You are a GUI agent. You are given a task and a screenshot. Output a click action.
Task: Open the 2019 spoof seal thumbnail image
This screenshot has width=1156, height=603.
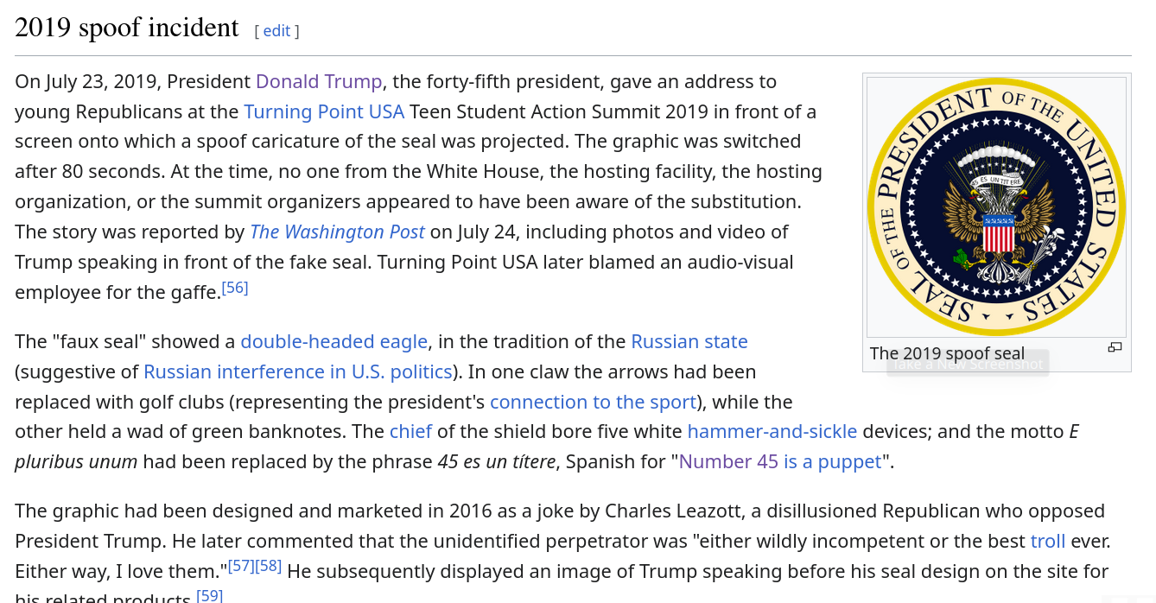coord(996,206)
